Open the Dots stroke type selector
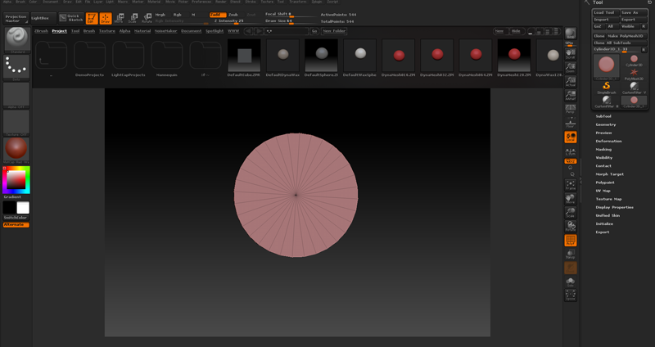The image size is (655, 347). click(x=16, y=67)
